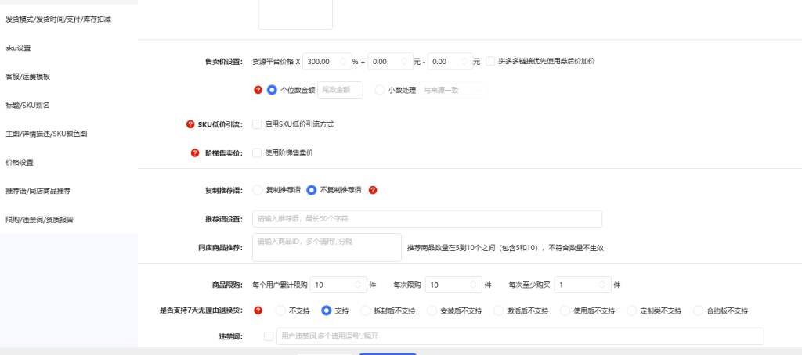Viewport: 802px width, 355px height.
Task: Choose 不复制推荐语 radio option
Action: pos(311,190)
